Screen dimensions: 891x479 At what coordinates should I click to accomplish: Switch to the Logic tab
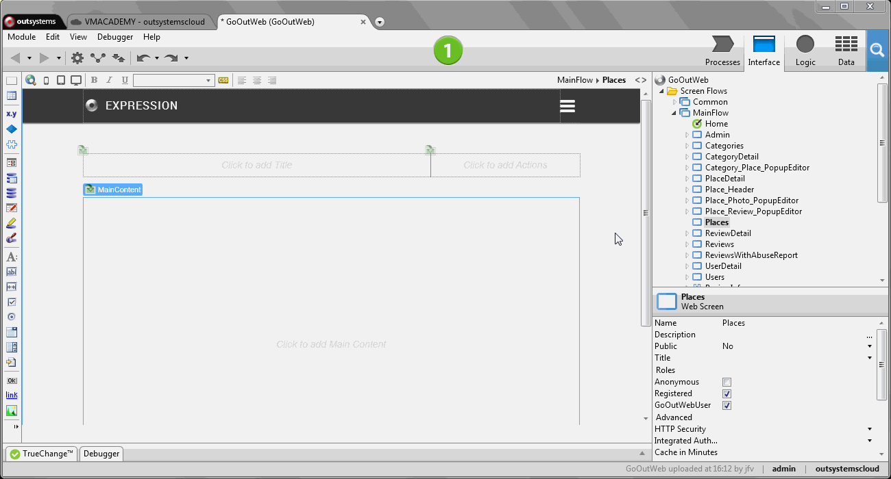coord(805,51)
